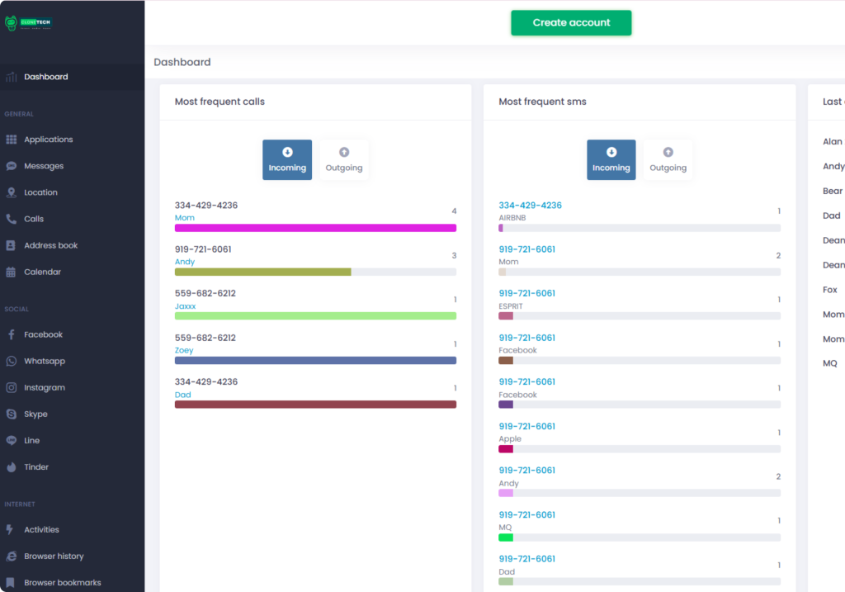This screenshot has width=845, height=592.
Task: Open the Calendar icon in sidebar
Action: point(11,272)
